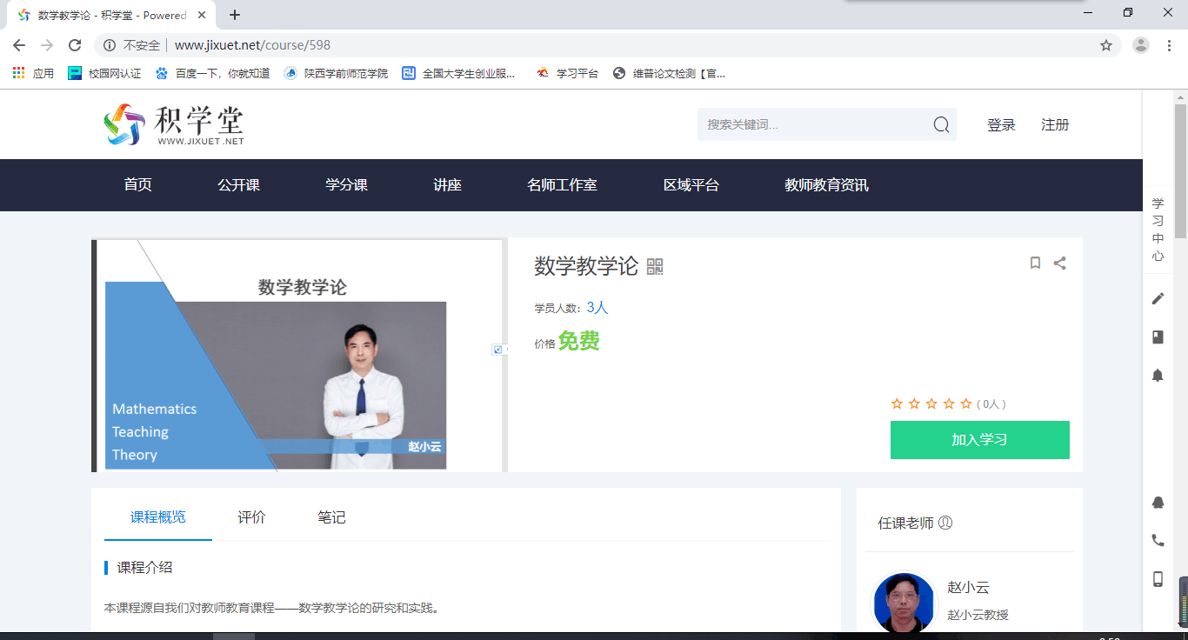Click the mobile device icon in sidebar
Screen dimensions: 1188x640
(1158, 578)
